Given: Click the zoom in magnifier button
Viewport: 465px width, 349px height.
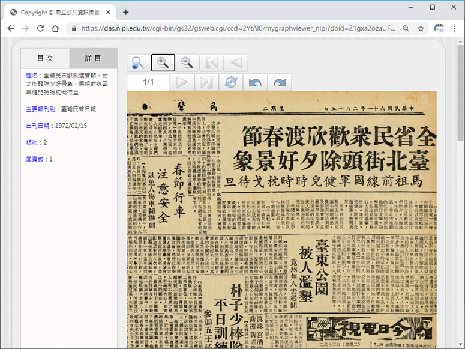Looking at the screenshot, I should (x=163, y=62).
